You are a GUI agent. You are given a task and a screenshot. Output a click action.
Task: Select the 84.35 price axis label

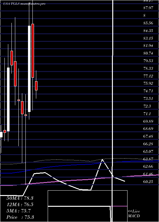click(x=148, y=30)
